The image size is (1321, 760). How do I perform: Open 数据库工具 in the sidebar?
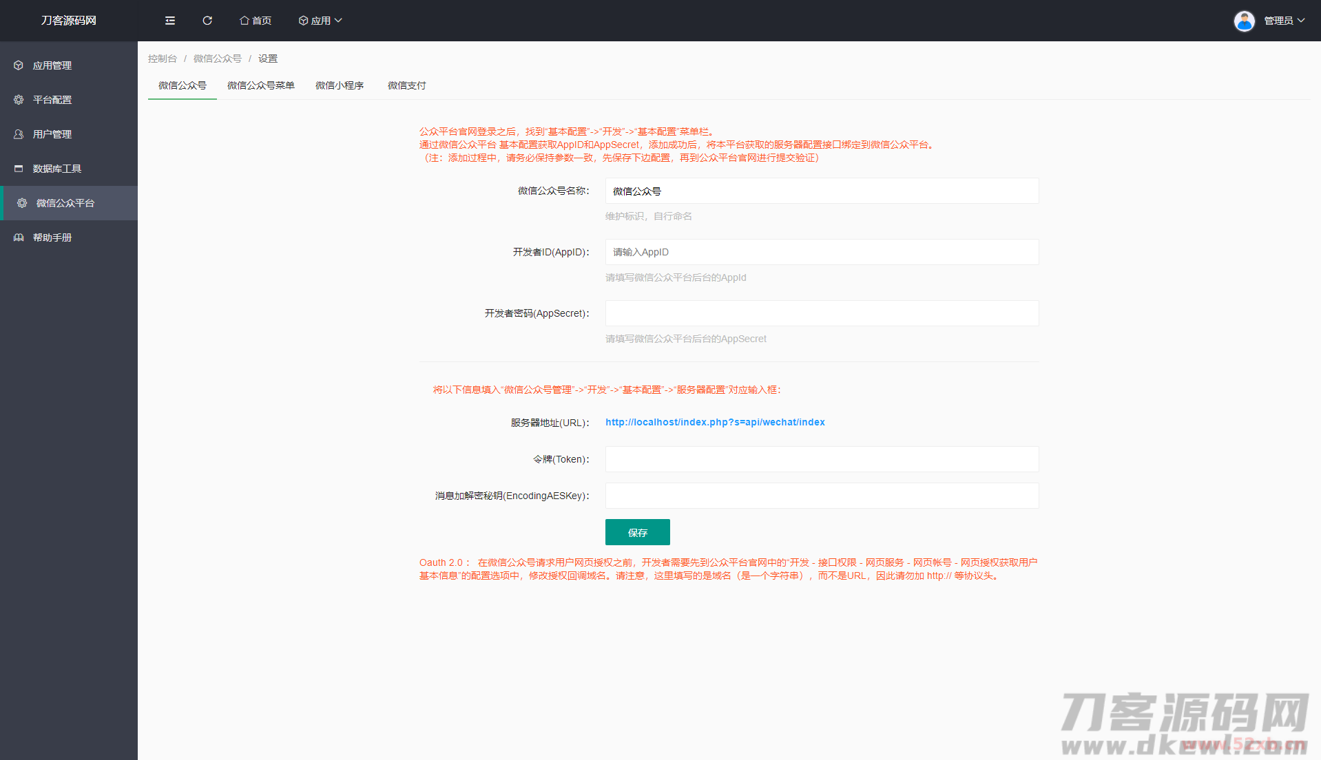tap(57, 169)
